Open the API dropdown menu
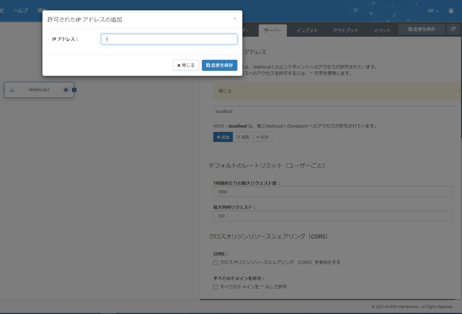This screenshot has height=314, width=462. click(x=432, y=10)
